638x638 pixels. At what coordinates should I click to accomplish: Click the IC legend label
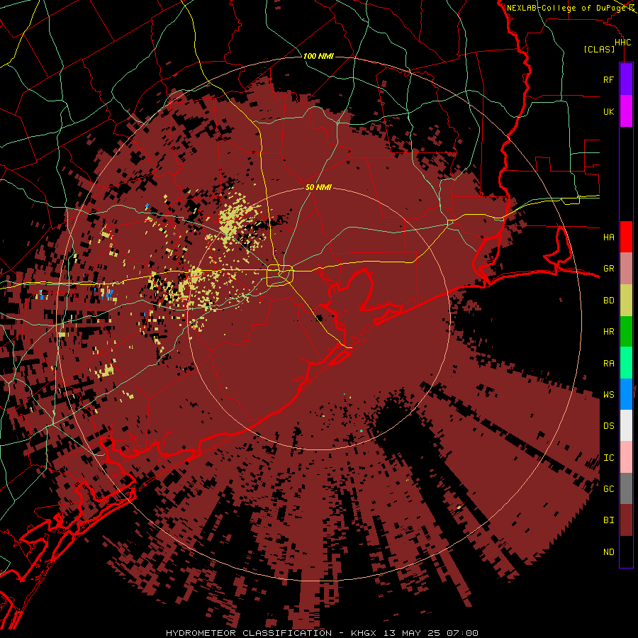tap(608, 457)
